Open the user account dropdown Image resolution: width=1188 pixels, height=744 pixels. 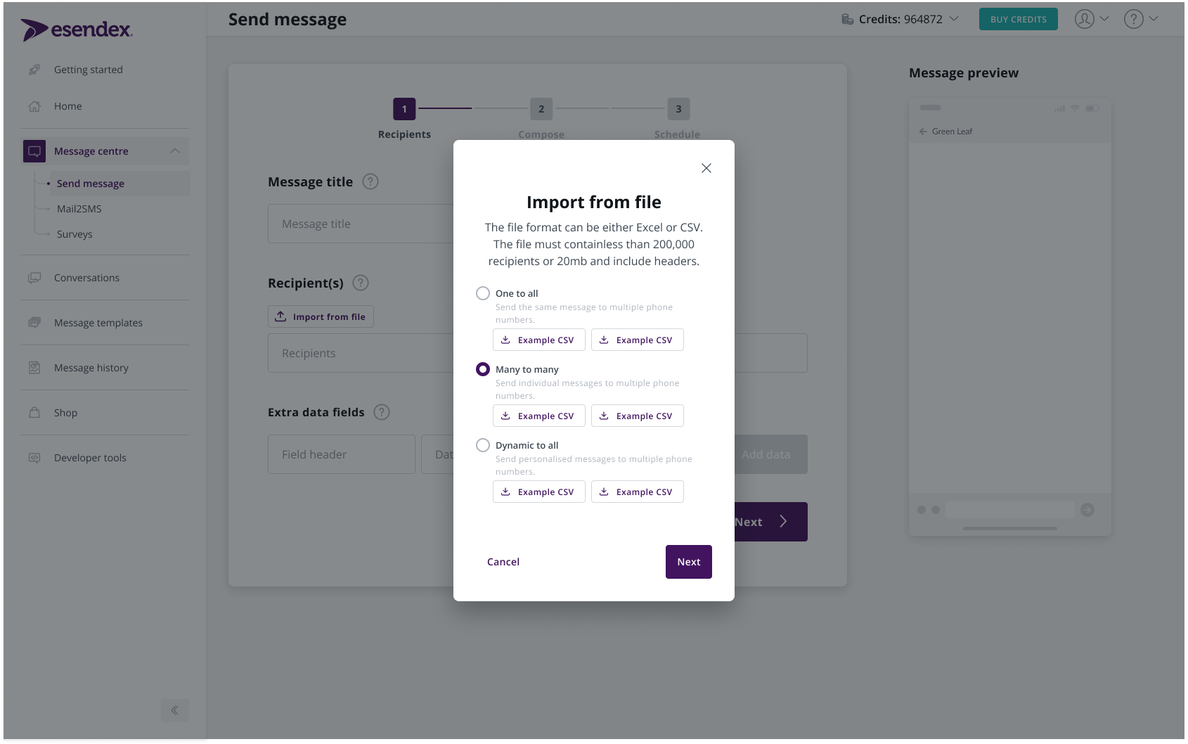1092,19
